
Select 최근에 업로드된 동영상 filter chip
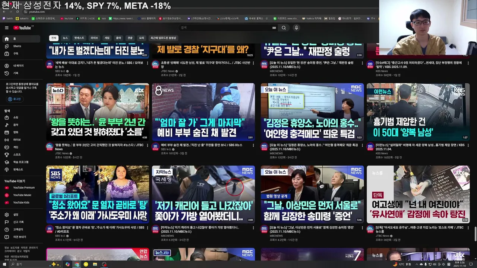point(163,38)
